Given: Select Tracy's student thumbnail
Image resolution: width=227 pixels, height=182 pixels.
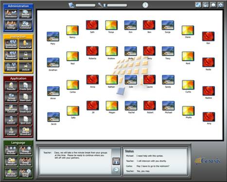Looking at the screenshot, I should 168,51.
